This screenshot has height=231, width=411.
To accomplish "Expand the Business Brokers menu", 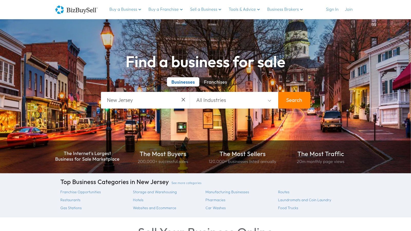I will pyautogui.click(x=285, y=9).
